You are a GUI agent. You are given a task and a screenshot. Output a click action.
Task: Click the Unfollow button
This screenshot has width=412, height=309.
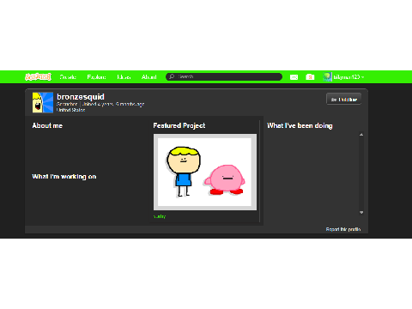click(x=343, y=100)
